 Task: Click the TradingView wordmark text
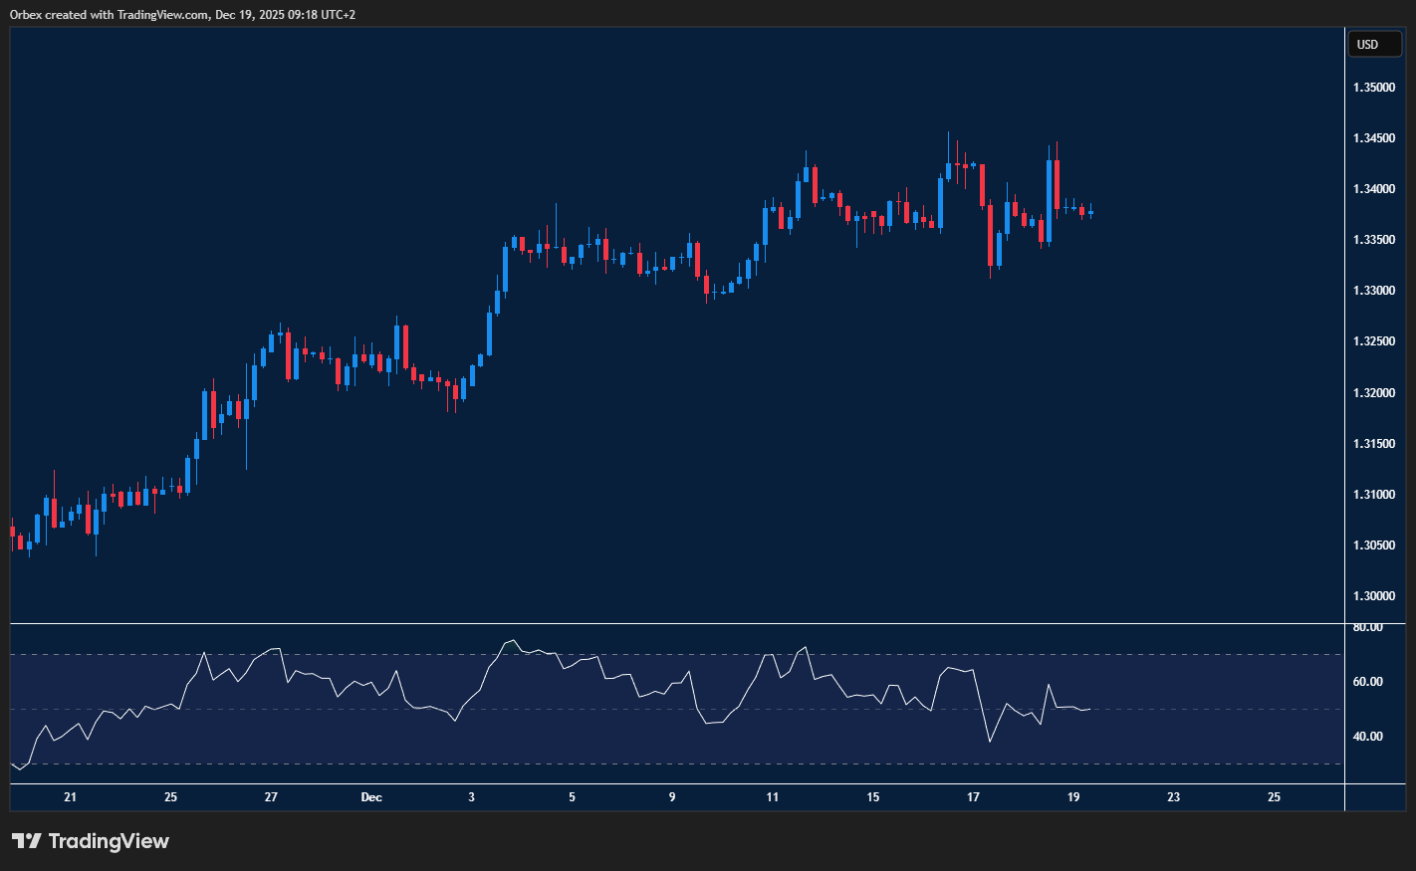click(x=109, y=841)
